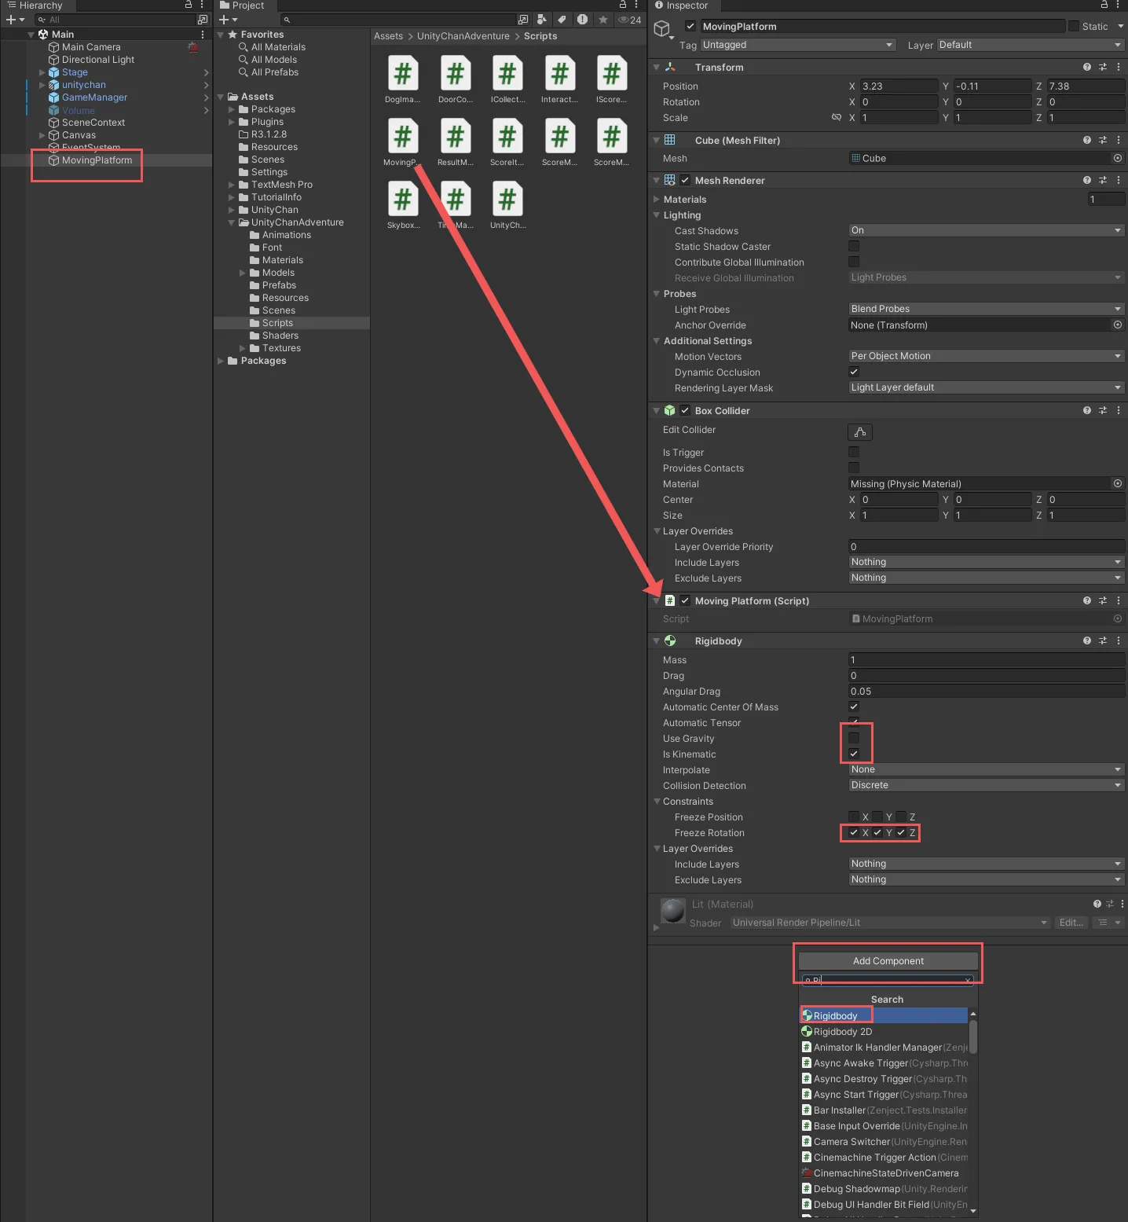Collapse the Mesh Renderer component foldout
The image size is (1128, 1222).
[657, 181]
